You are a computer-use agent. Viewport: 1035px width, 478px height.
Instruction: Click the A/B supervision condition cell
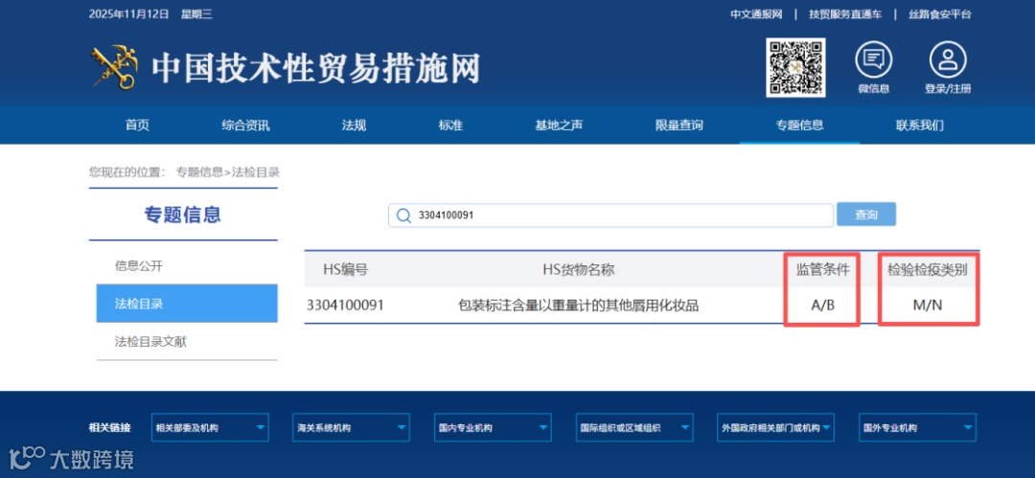[x=823, y=306]
